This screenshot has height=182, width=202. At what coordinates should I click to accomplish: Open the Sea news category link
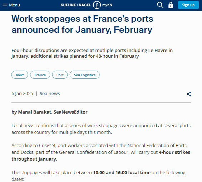[50, 93]
